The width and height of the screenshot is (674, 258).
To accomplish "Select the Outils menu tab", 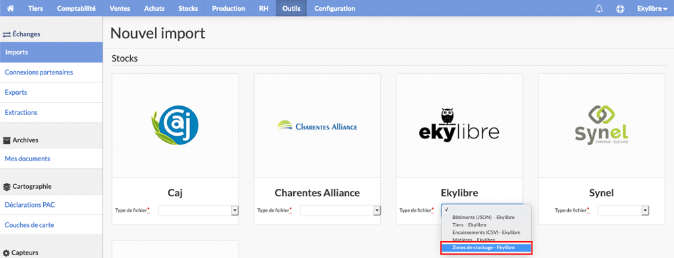I will (291, 9).
